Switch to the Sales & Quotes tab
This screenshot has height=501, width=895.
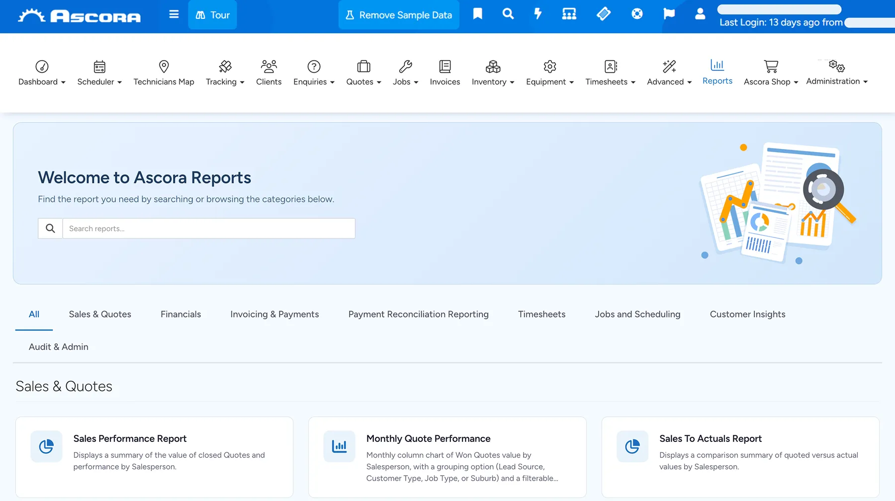click(x=100, y=314)
